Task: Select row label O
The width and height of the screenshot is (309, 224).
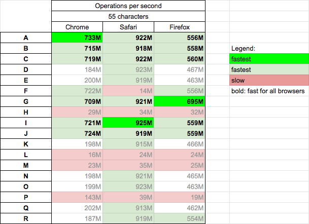Action: click(x=26, y=186)
